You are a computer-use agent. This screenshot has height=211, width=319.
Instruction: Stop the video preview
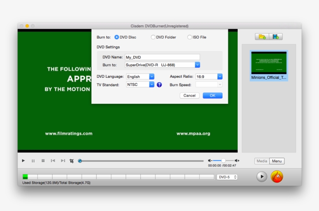click(43, 160)
